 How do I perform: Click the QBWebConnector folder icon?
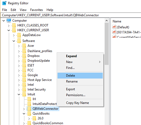pos(29,109)
